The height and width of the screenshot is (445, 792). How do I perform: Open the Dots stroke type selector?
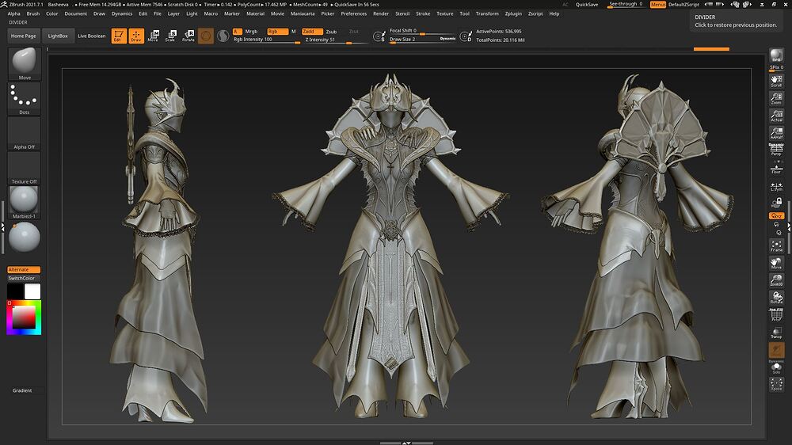pyautogui.click(x=25, y=98)
